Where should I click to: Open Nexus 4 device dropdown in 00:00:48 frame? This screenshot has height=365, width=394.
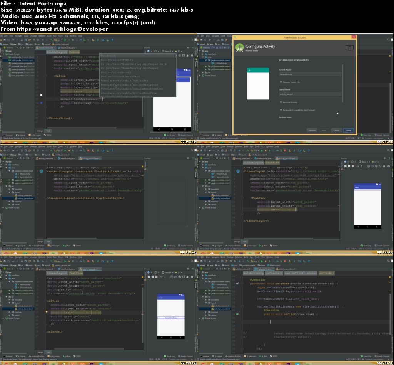point(168,51)
